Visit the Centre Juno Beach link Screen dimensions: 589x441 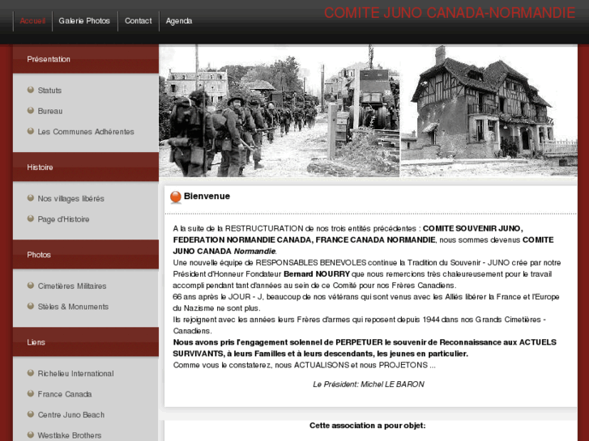(71, 415)
